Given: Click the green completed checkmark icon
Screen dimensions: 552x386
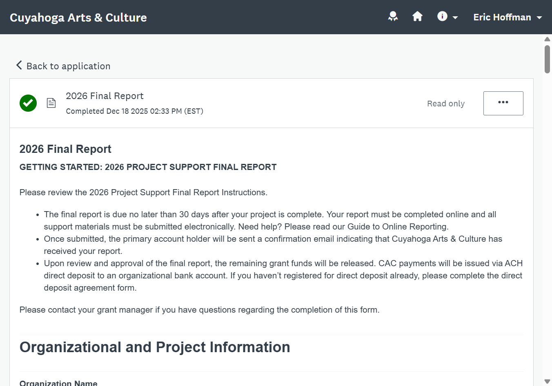Looking at the screenshot, I should point(28,103).
